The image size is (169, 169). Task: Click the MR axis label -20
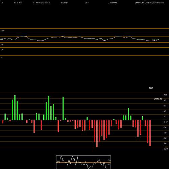165,127
